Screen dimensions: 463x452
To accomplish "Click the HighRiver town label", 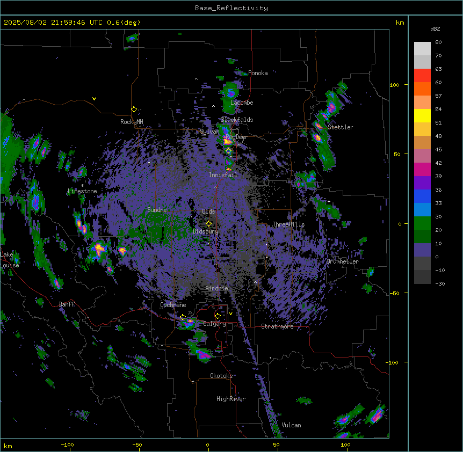I will [231, 399].
